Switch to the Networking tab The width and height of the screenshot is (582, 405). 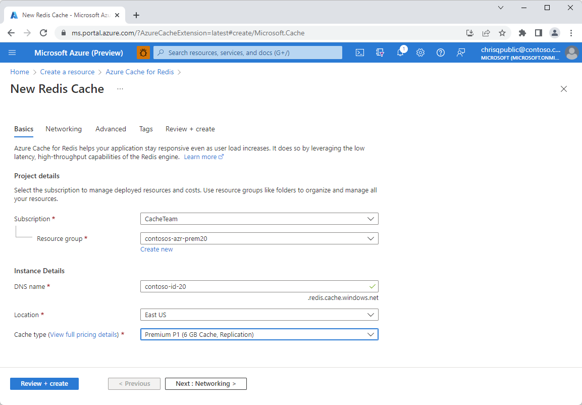coord(64,129)
